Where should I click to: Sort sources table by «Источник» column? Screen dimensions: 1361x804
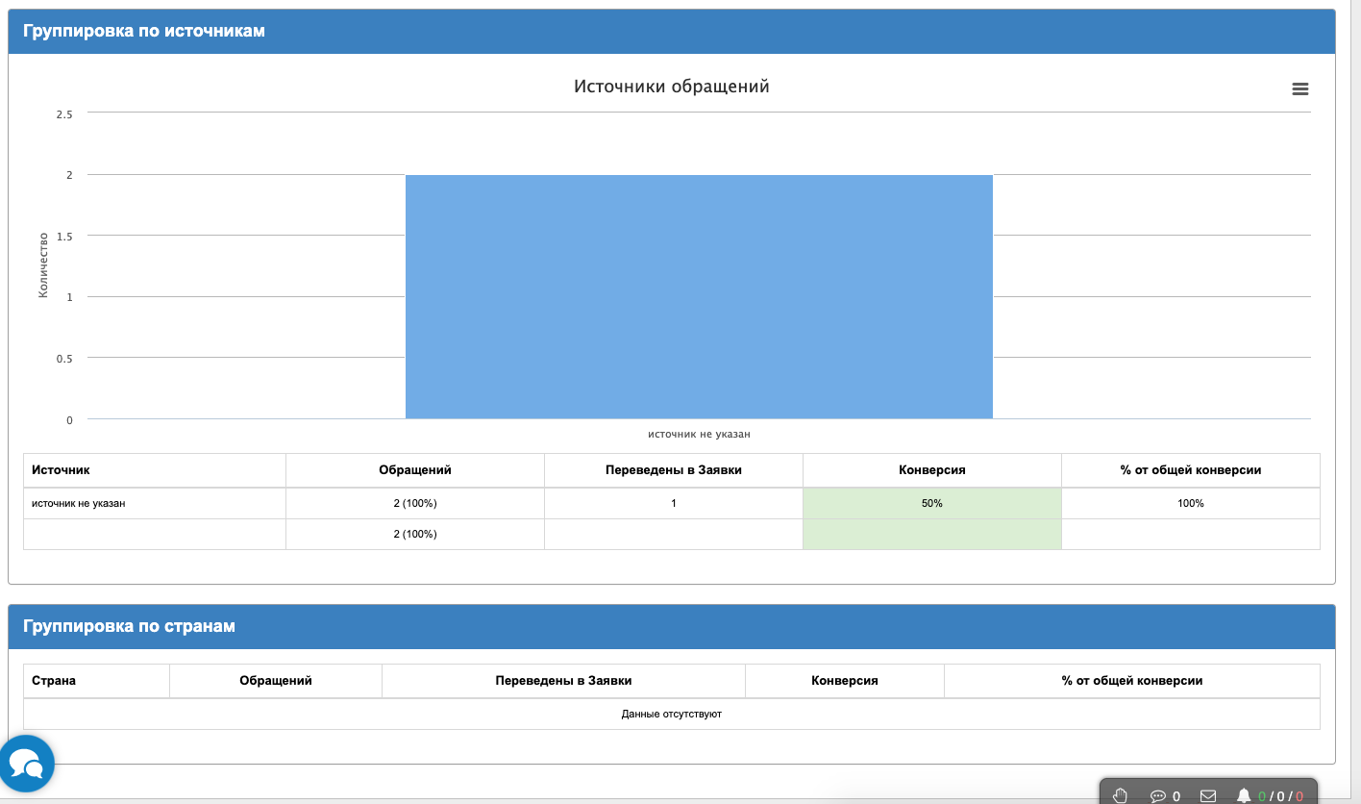[x=61, y=470]
